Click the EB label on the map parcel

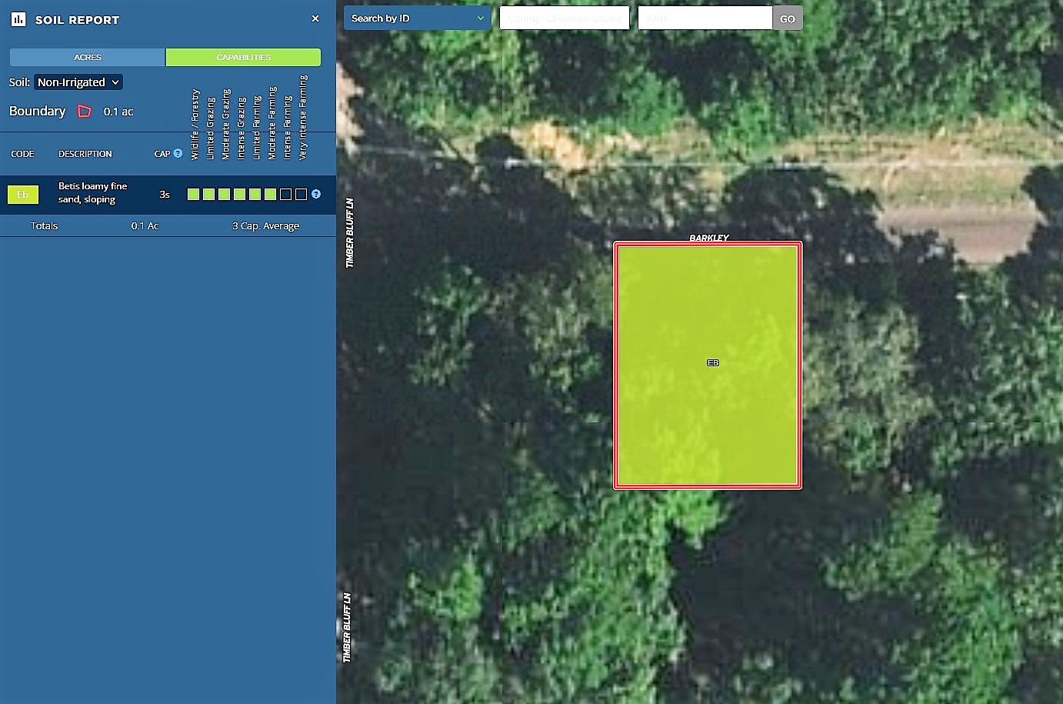point(713,362)
